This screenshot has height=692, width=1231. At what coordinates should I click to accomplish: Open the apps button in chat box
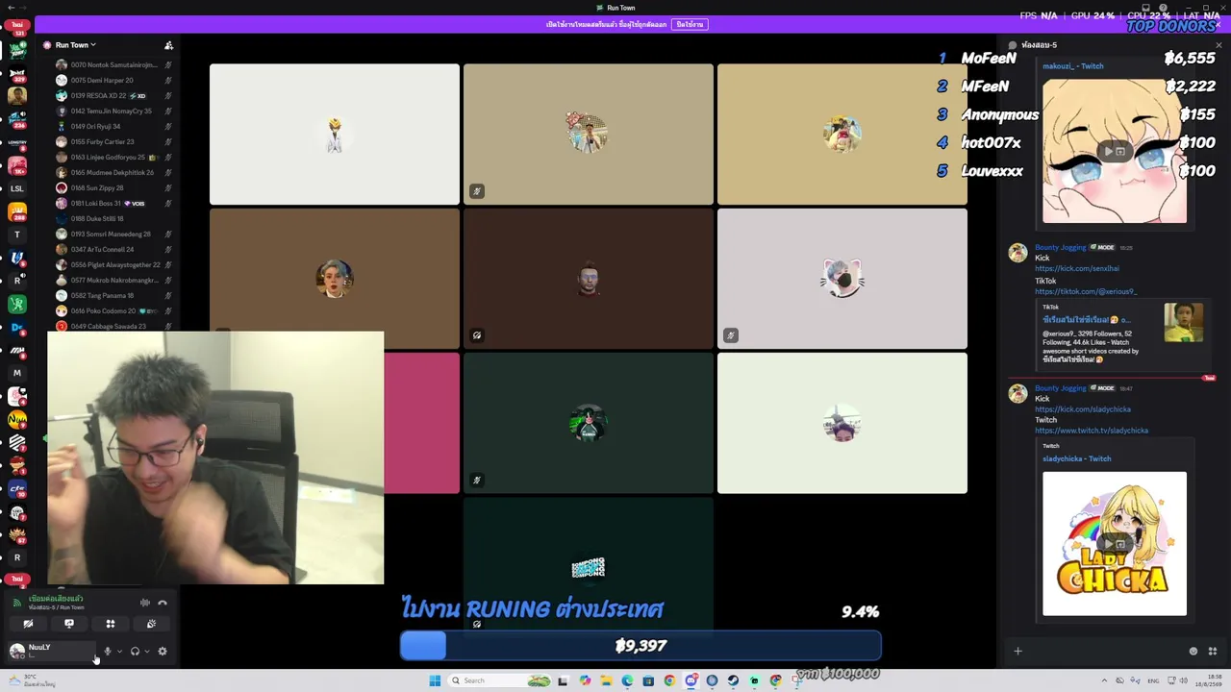click(1212, 652)
